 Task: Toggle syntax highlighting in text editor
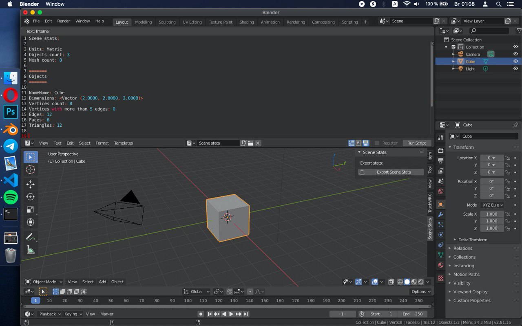click(x=366, y=143)
